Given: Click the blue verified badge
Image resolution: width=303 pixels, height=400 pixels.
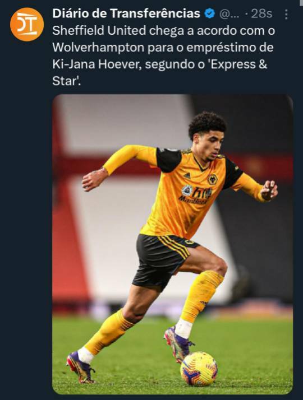Looking at the screenshot, I should click(x=210, y=13).
